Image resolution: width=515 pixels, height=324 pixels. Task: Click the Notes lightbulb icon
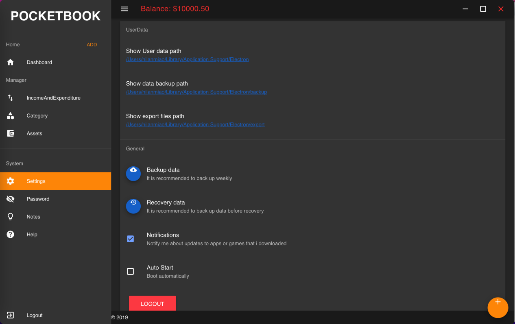pyautogui.click(x=11, y=217)
